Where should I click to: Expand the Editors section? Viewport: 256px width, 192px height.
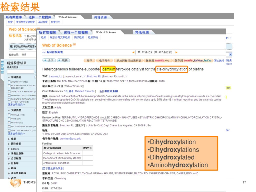(x=9, y=149)
